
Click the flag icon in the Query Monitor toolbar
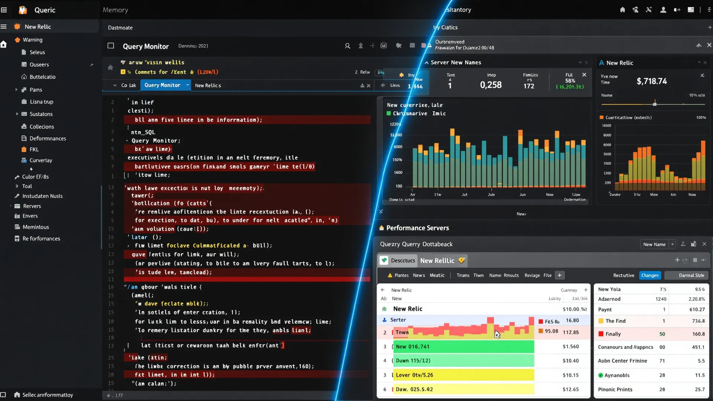click(398, 46)
